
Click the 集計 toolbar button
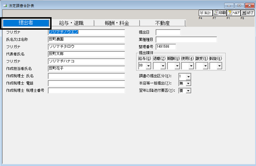(x=206, y=13)
